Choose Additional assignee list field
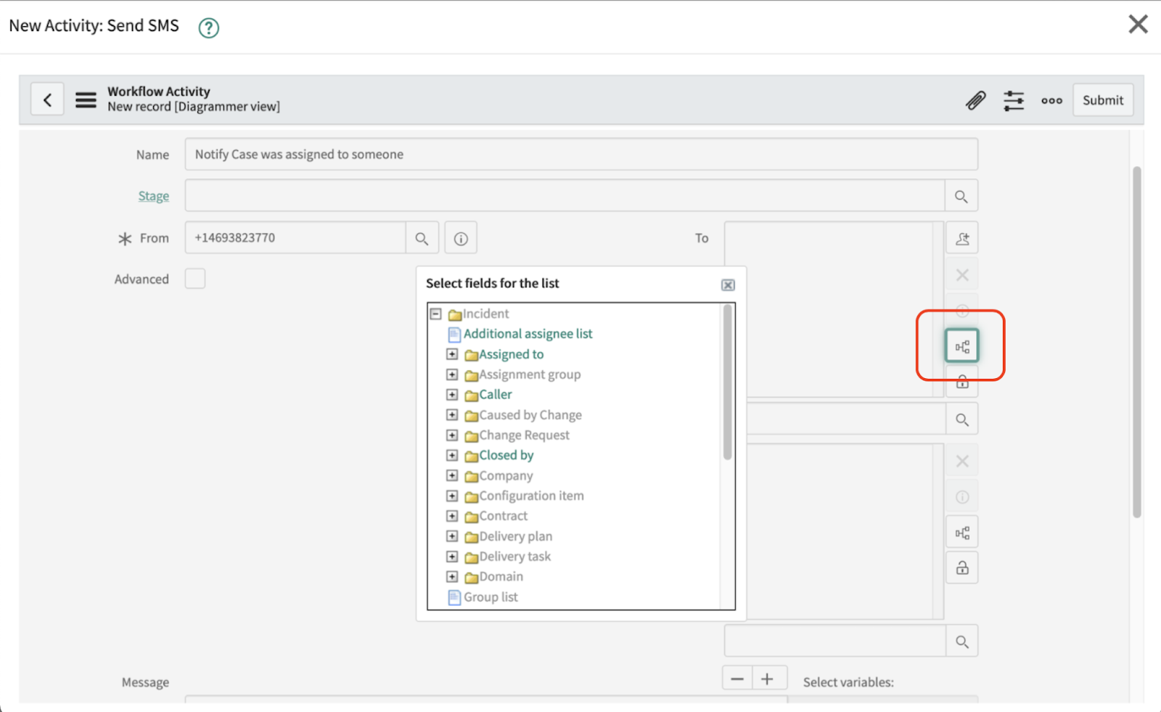Image resolution: width=1161 pixels, height=712 pixels. tap(528, 334)
